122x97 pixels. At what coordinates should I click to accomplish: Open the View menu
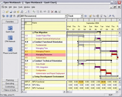(15, 7)
